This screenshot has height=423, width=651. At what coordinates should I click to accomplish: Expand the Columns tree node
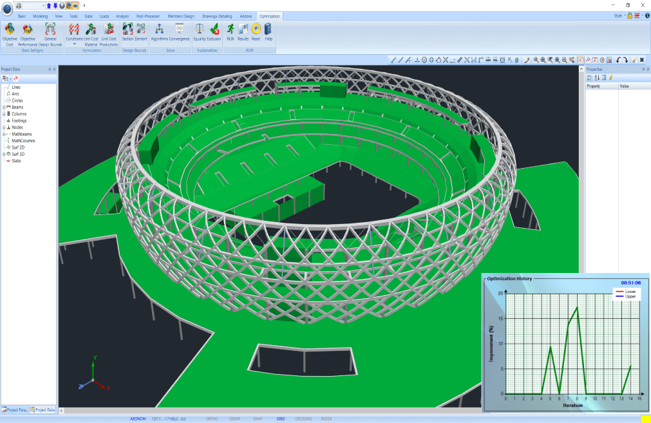4,114
